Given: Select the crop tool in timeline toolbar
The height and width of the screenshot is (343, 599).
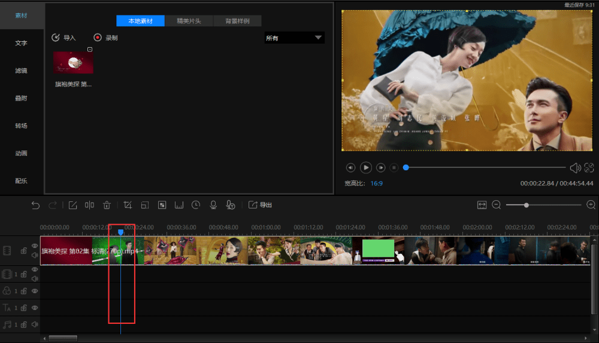Looking at the screenshot, I should [x=128, y=205].
